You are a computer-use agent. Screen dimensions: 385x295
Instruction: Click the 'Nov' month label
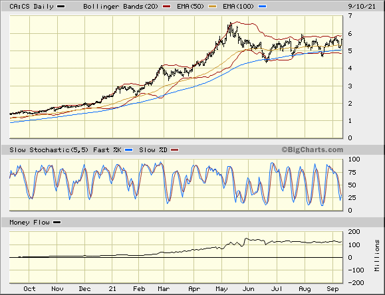[x=57, y=289]
